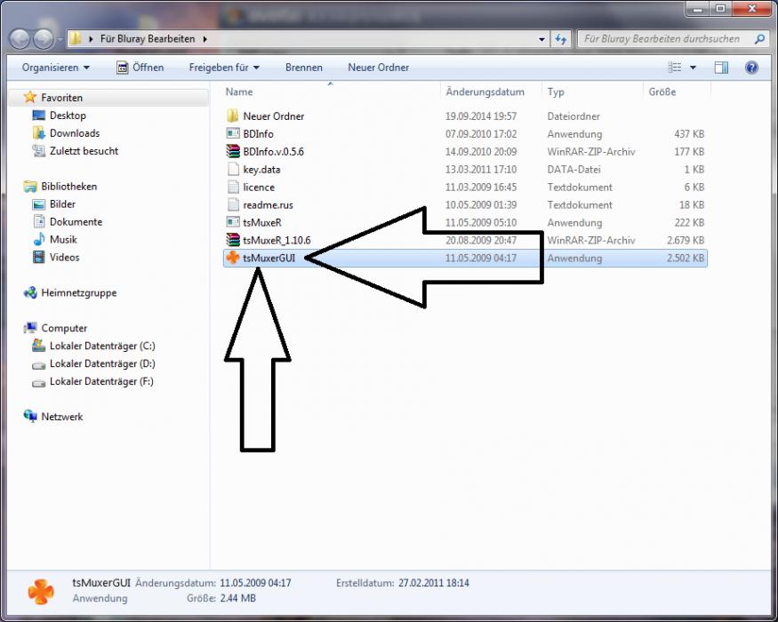Viewport: 778px width, 622px height.
Task: Click the BDInfo.v.0.5.6 WinRAR archive icon
Action: (233, 151)
